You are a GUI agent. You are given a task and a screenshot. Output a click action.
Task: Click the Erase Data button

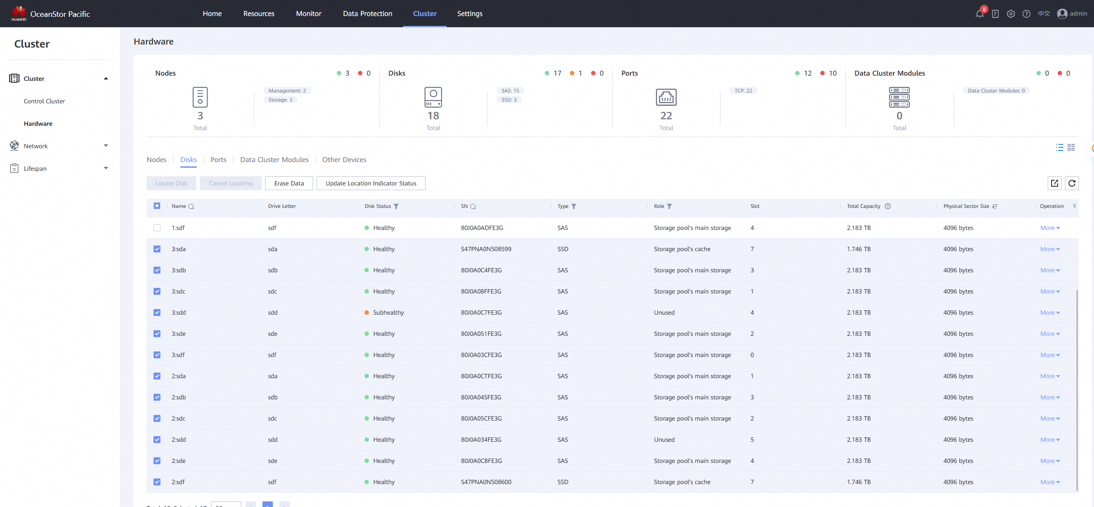pos(289,183)
